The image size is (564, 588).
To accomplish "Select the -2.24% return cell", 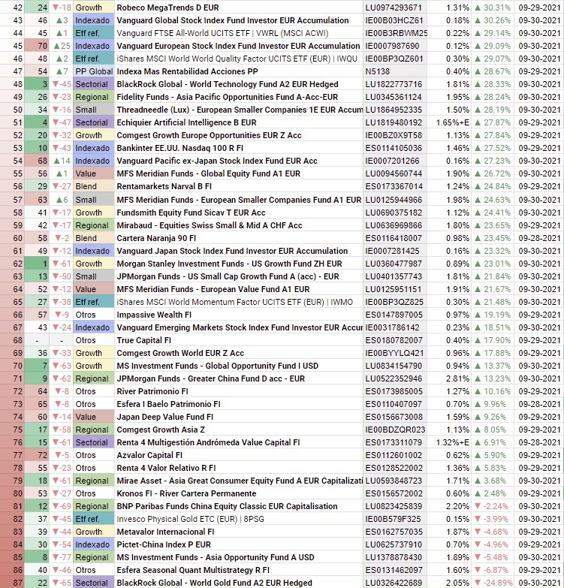I will [x=491, y=505].
